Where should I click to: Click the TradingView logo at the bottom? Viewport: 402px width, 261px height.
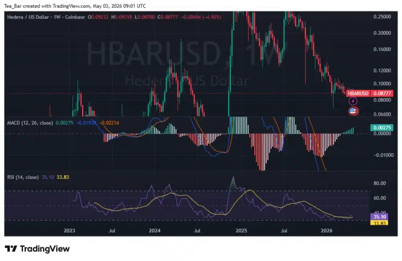[x=37, y=249]
